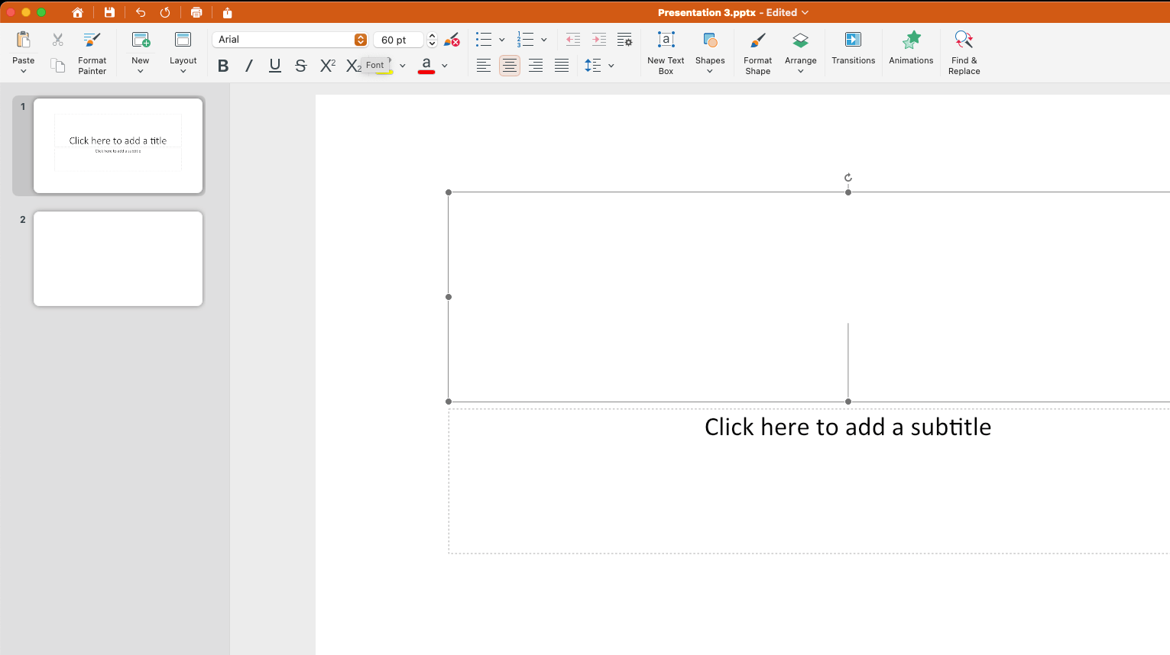Click the subtitle placeholder text
Screen dimensions: 1170x655
tap(848, 427)
